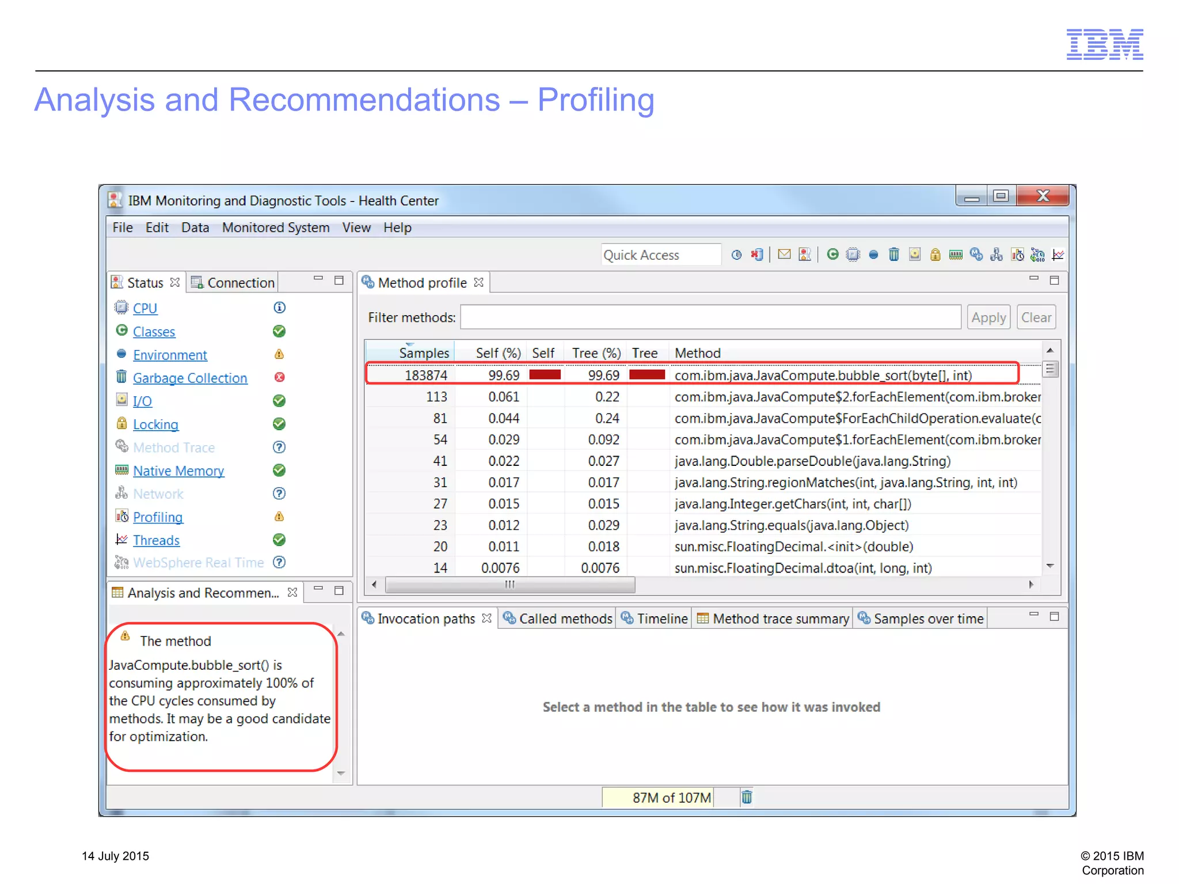Close the Method profile tab
This screenshot has width=1179, height=884.
(478, 282)
